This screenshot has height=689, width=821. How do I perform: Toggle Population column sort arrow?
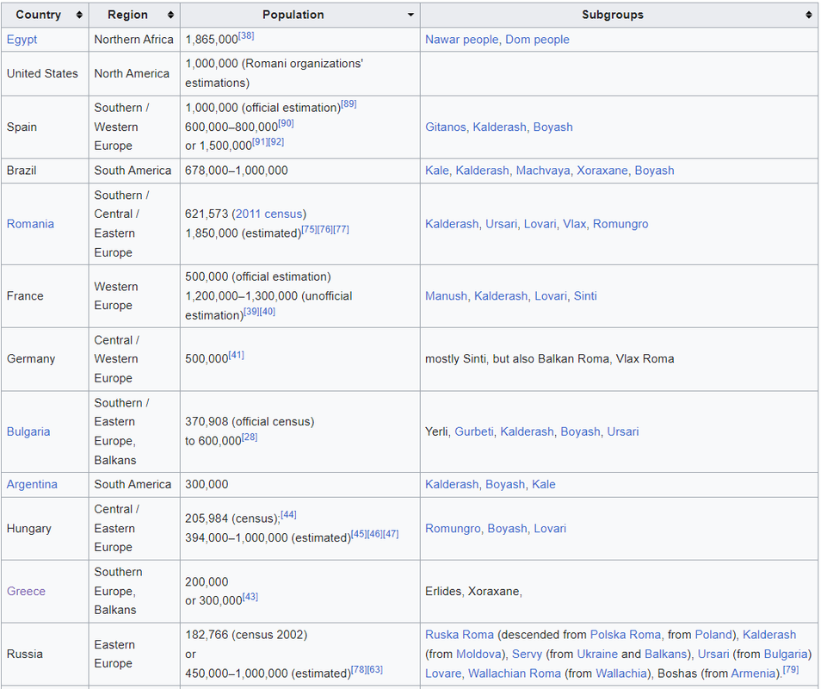point(411,15)
